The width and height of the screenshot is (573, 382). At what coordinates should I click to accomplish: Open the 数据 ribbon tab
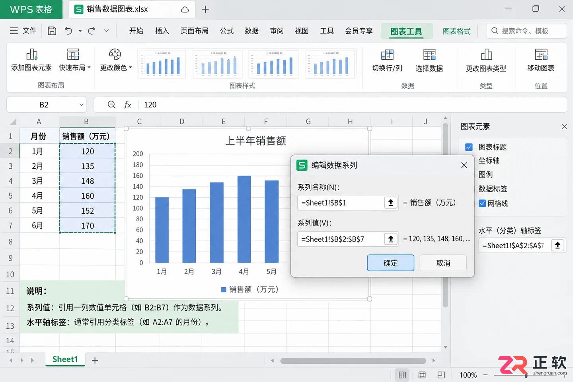[251, 31]
